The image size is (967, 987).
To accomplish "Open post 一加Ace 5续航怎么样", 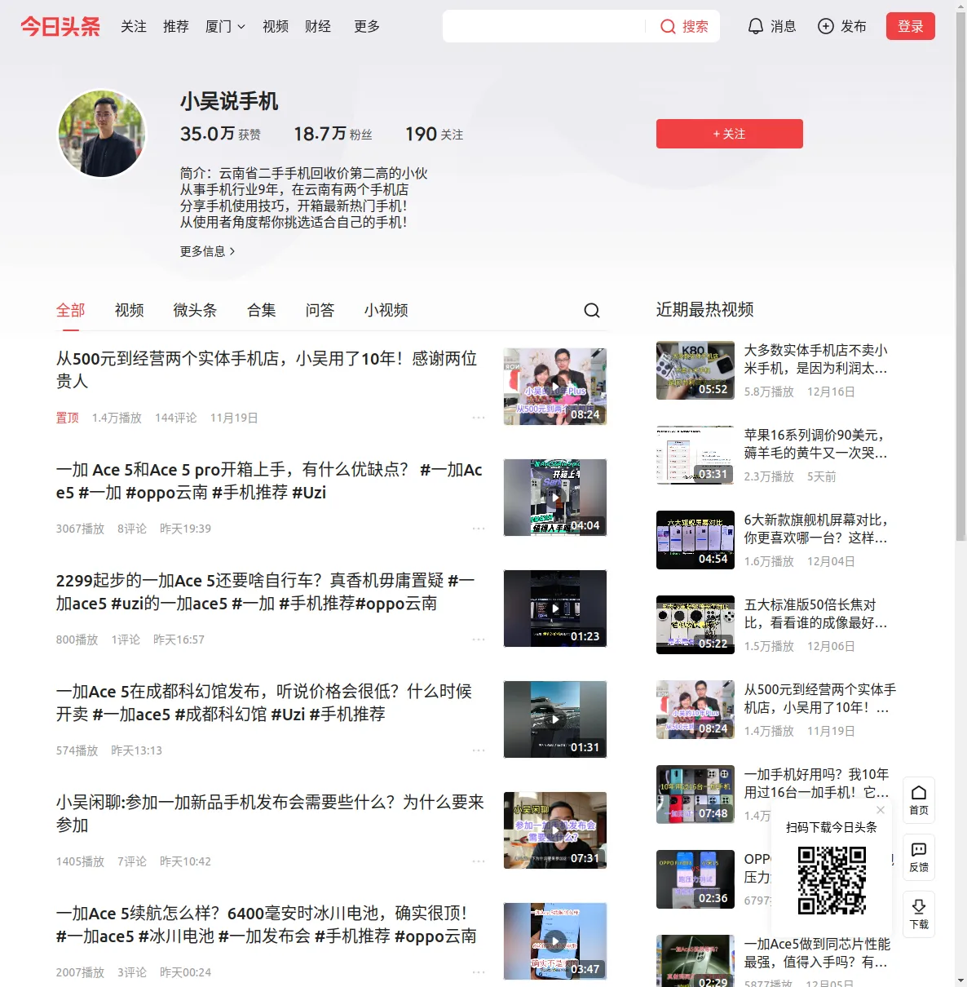I will (x=267, y=924).
